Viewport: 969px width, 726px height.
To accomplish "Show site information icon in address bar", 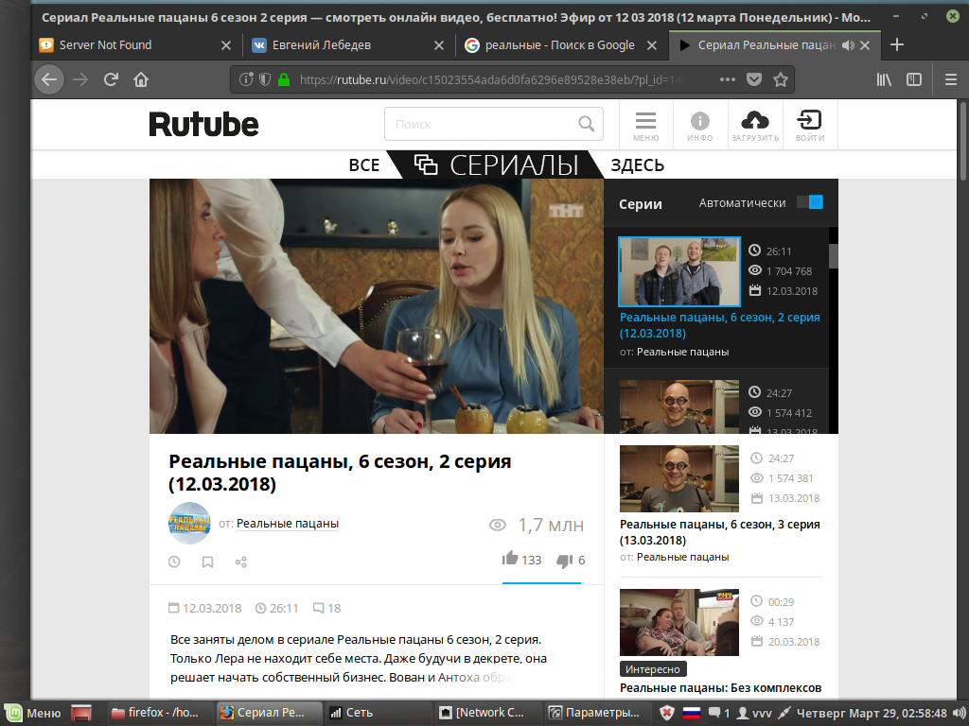I will click(x=246, y=79).
